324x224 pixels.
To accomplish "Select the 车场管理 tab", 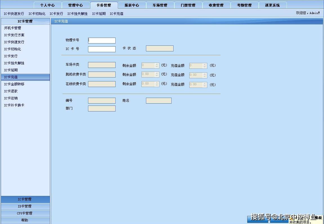I will (160, 5).
